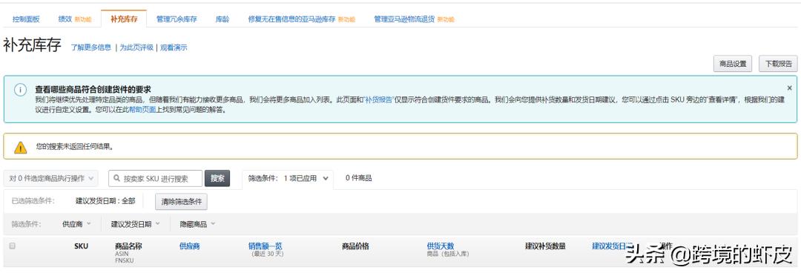Sort by 供应商 column header
Screen dimensions: 801x273
pyautogui.click(x=190, y=246)
